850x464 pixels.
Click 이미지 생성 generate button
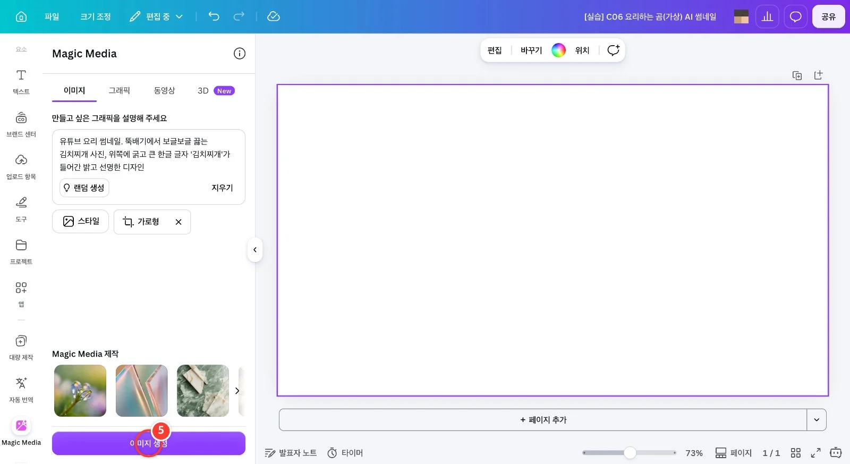[x=149, y=443]
